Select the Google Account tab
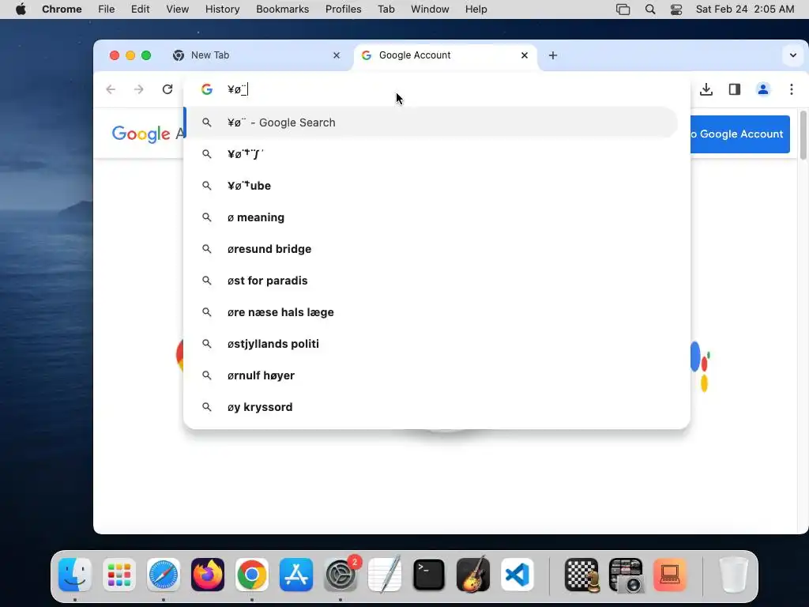The height and width of the screenshot is (607, 809). point(445,55)
